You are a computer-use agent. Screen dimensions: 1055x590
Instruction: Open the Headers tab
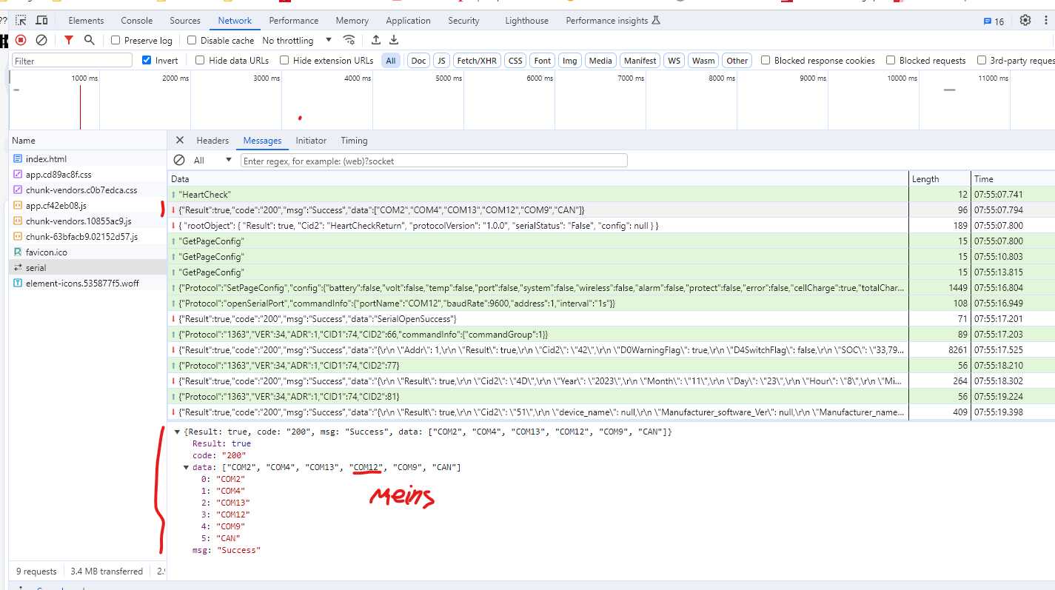212,141
